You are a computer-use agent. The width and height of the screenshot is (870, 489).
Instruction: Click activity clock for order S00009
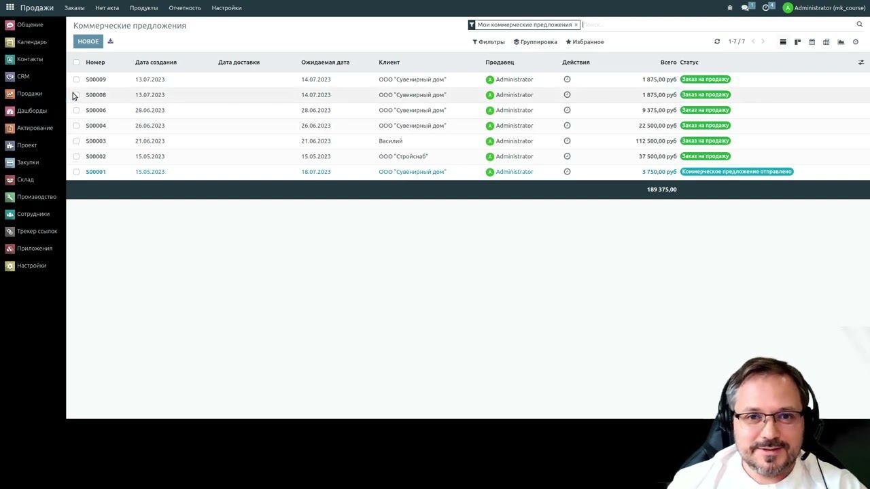click(567, 79)
